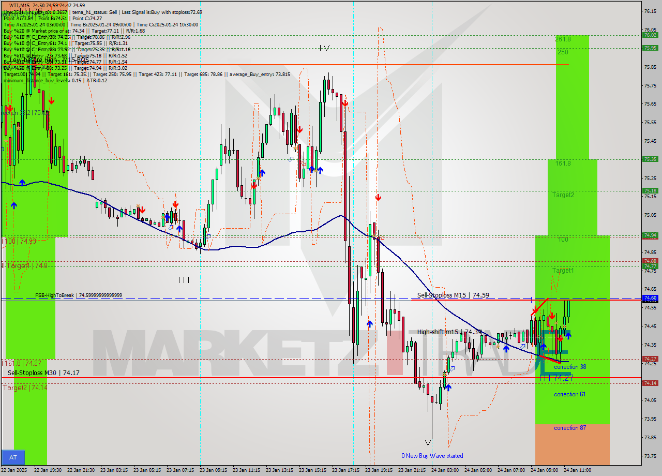Click the 'Point C:74.27' info text

coord(87,18)
